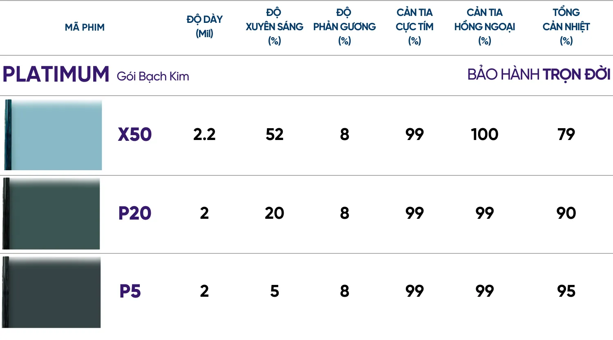Click the CẢN TIA CỰC TÍM header
Viewport: 613px width, 340px height.
pos(414,27)
